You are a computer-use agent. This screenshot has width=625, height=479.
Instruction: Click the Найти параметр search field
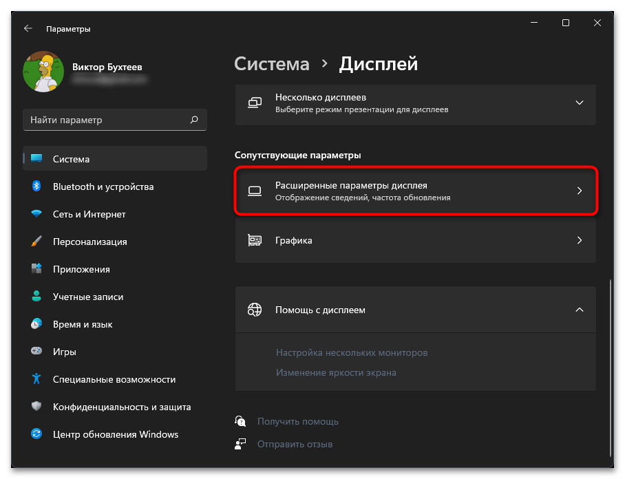coord(115,120)
